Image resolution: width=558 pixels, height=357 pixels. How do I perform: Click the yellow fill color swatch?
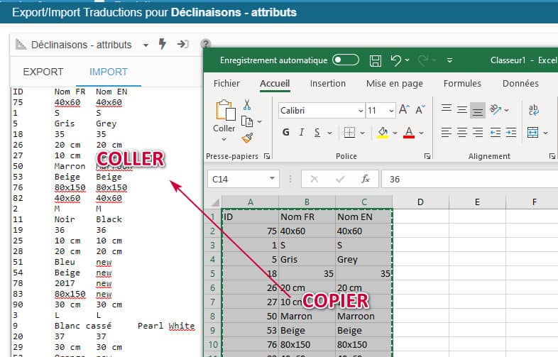[x=383, y=133]
